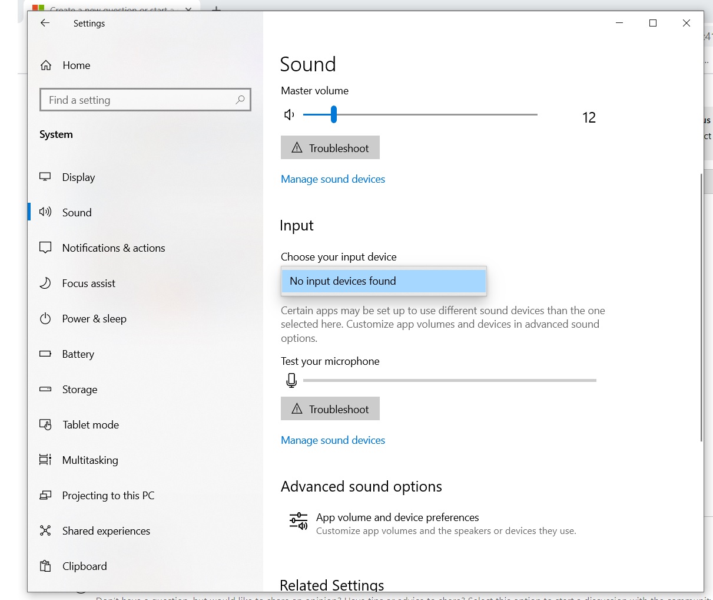Open the Projecting to this PC label

[108, 495]
